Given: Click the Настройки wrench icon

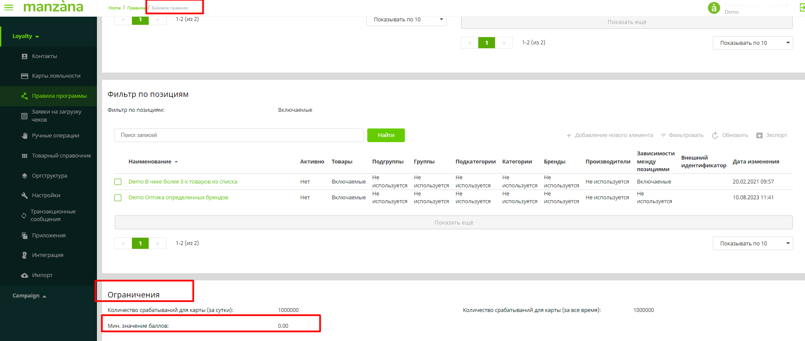Looking at the screenshot, I should coord(24,195).
